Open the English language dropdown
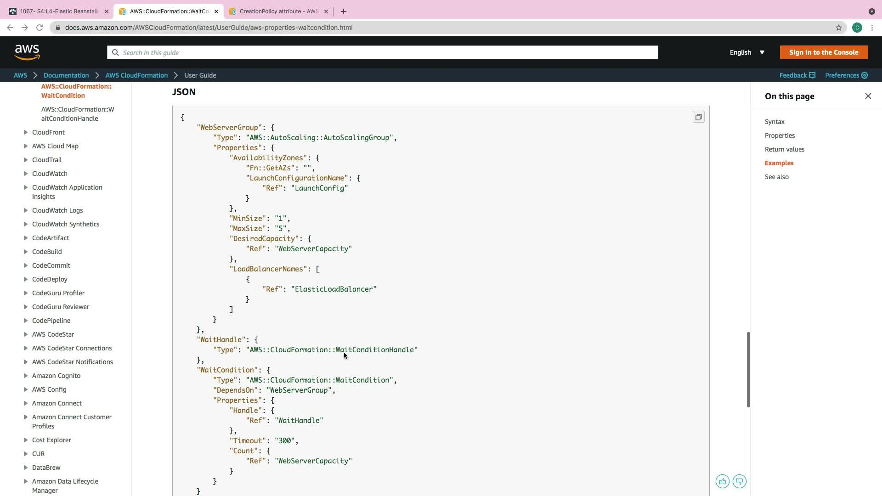 tap(747, 52)
